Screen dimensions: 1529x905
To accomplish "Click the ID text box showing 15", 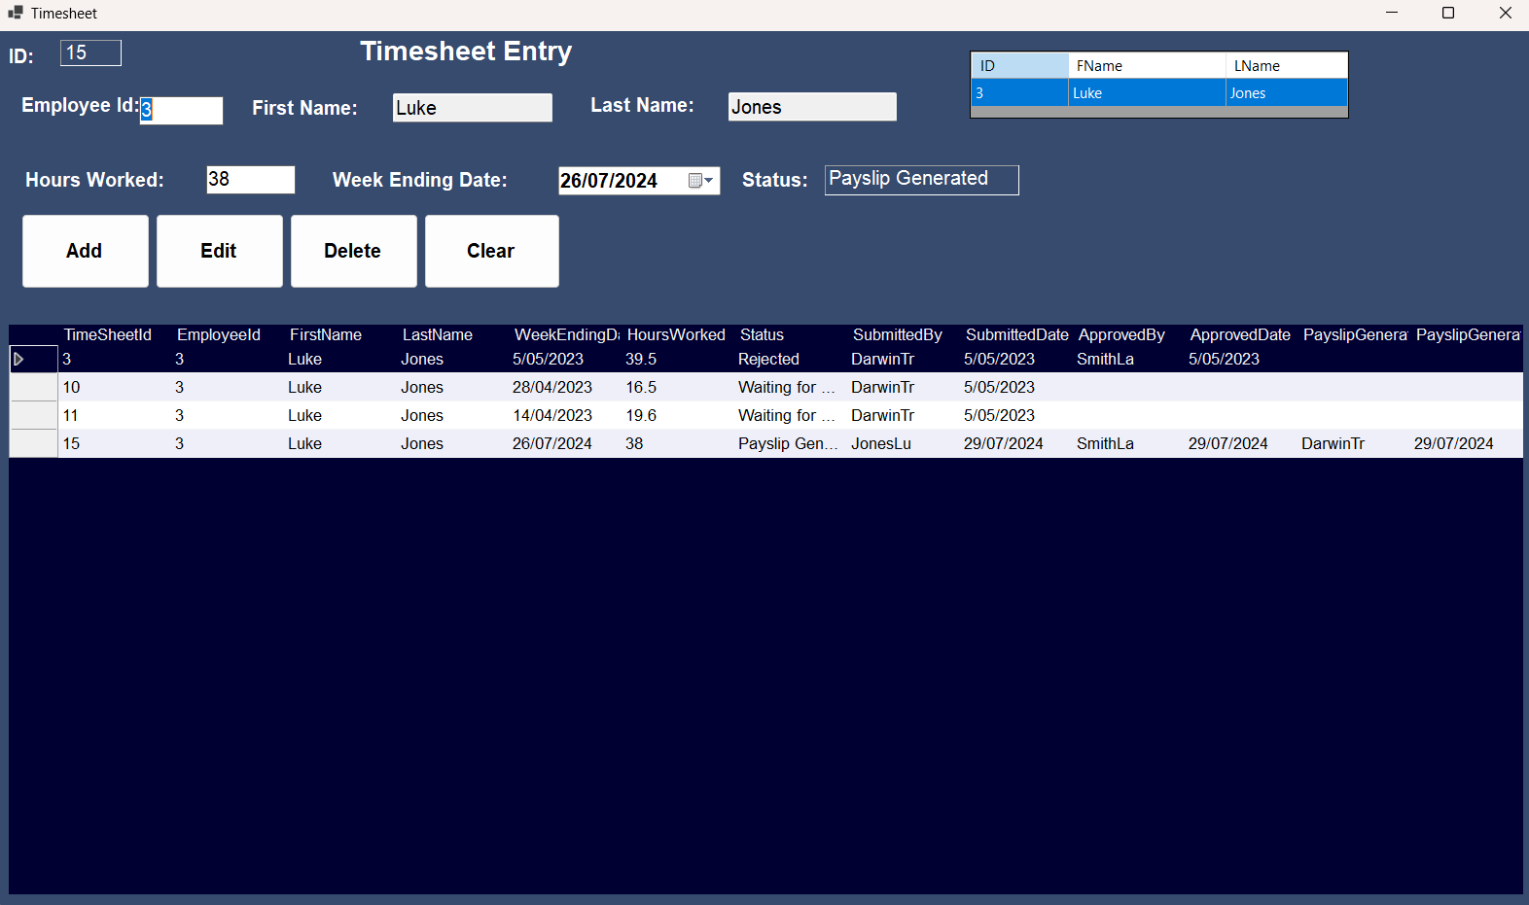I will click(90, 53).
